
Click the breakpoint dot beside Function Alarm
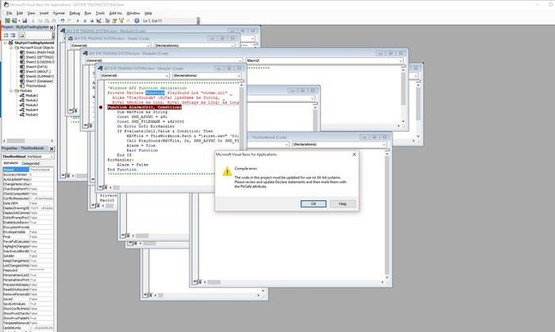tap(101, 107)
